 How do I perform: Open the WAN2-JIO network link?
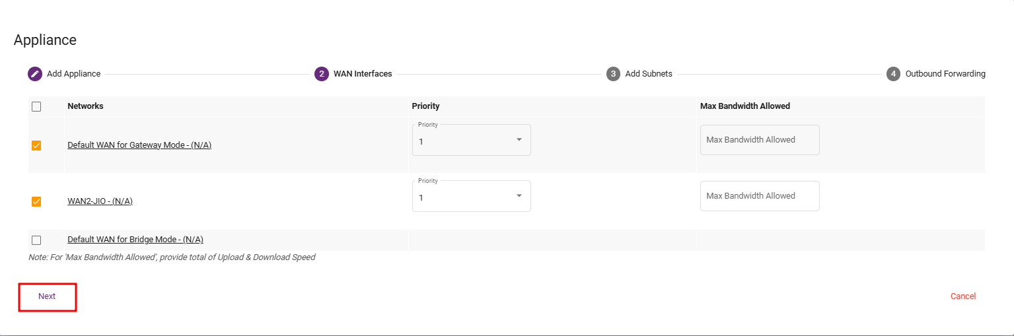point(100,201)
